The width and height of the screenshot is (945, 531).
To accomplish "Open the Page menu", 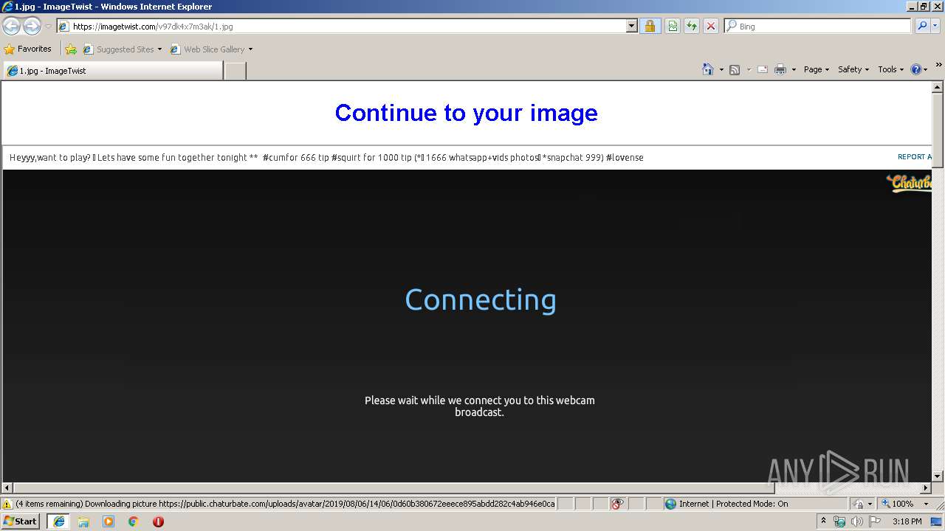I will click(x=817, y=69).
